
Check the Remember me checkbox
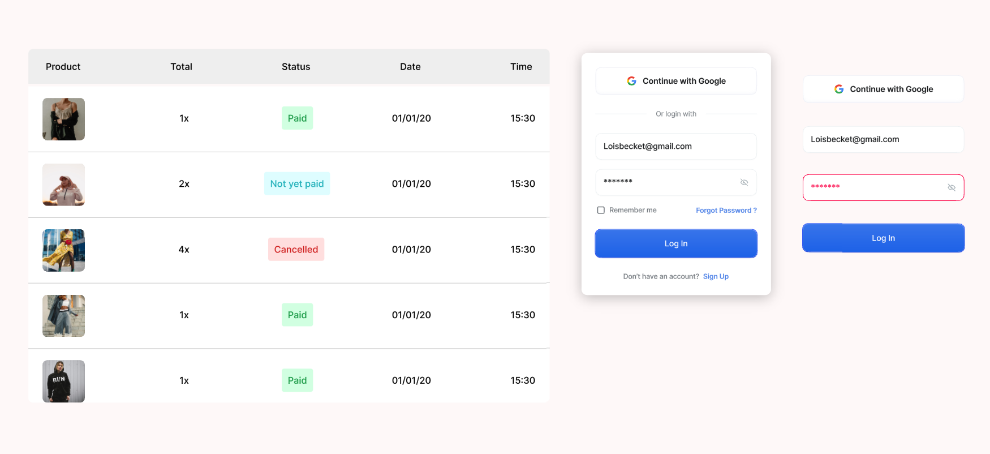coord(601,210)
